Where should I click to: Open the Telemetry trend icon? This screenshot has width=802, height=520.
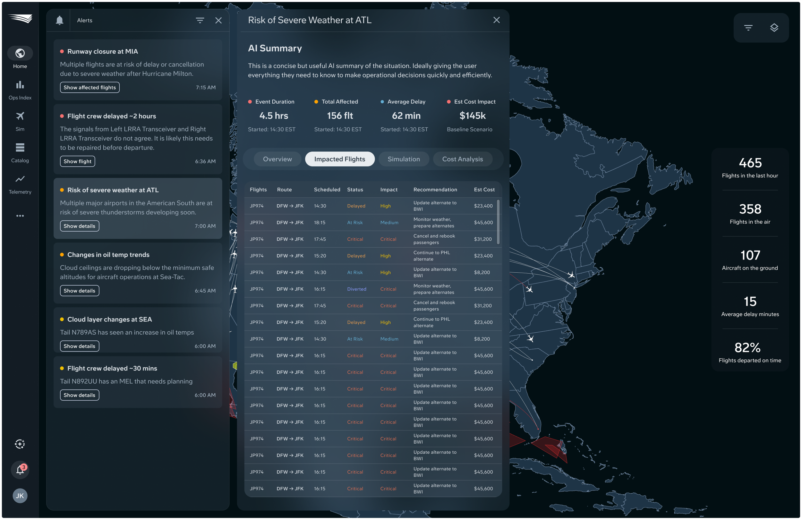pos(20,179)
